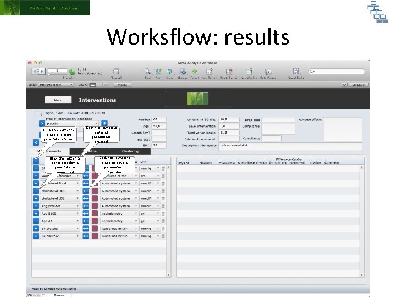
Task: Click the green leaf image thumbnail in header
Action: click(x=197, y=99)
